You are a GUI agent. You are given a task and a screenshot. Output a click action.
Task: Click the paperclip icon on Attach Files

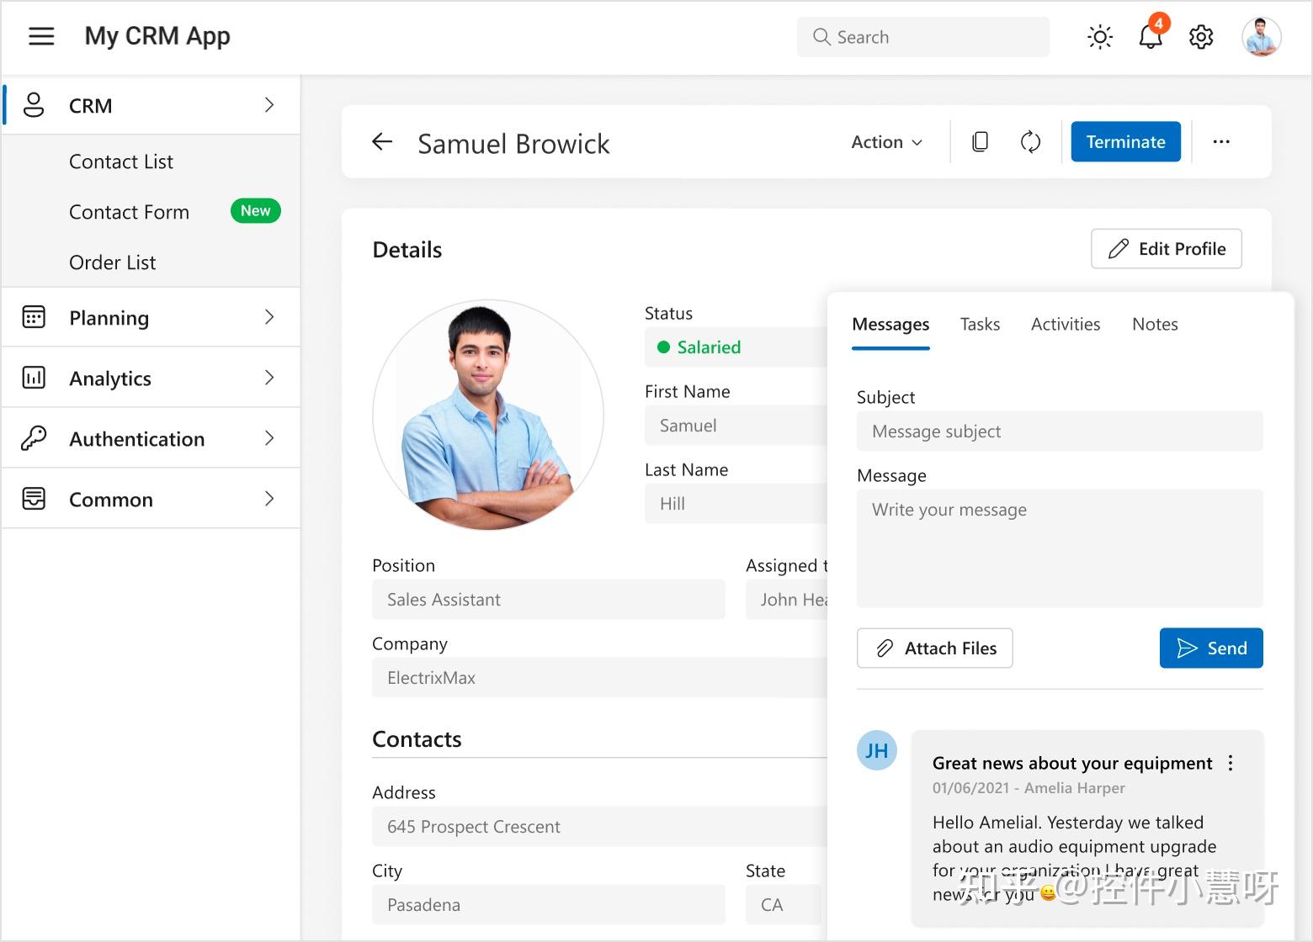click(885, 648)
